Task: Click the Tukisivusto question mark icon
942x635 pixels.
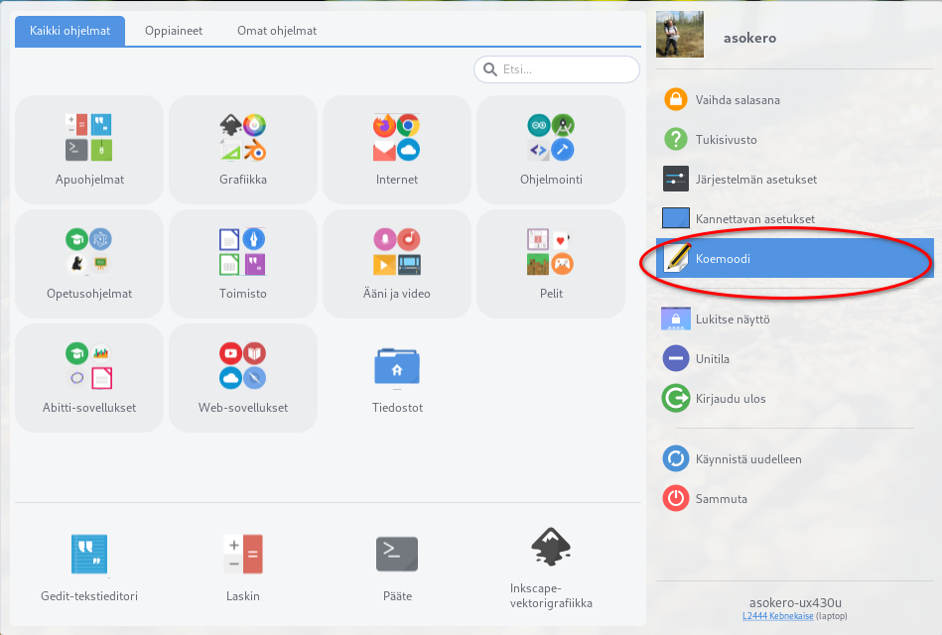Action: [675, 139]
